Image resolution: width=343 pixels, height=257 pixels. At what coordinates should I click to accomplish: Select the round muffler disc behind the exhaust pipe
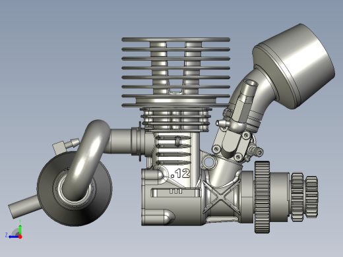pos(75,188)
